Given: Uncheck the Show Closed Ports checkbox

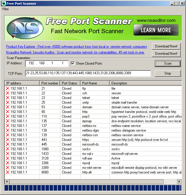Looking at the screenshot, I should pyautogui.click(x=73, y=63).
